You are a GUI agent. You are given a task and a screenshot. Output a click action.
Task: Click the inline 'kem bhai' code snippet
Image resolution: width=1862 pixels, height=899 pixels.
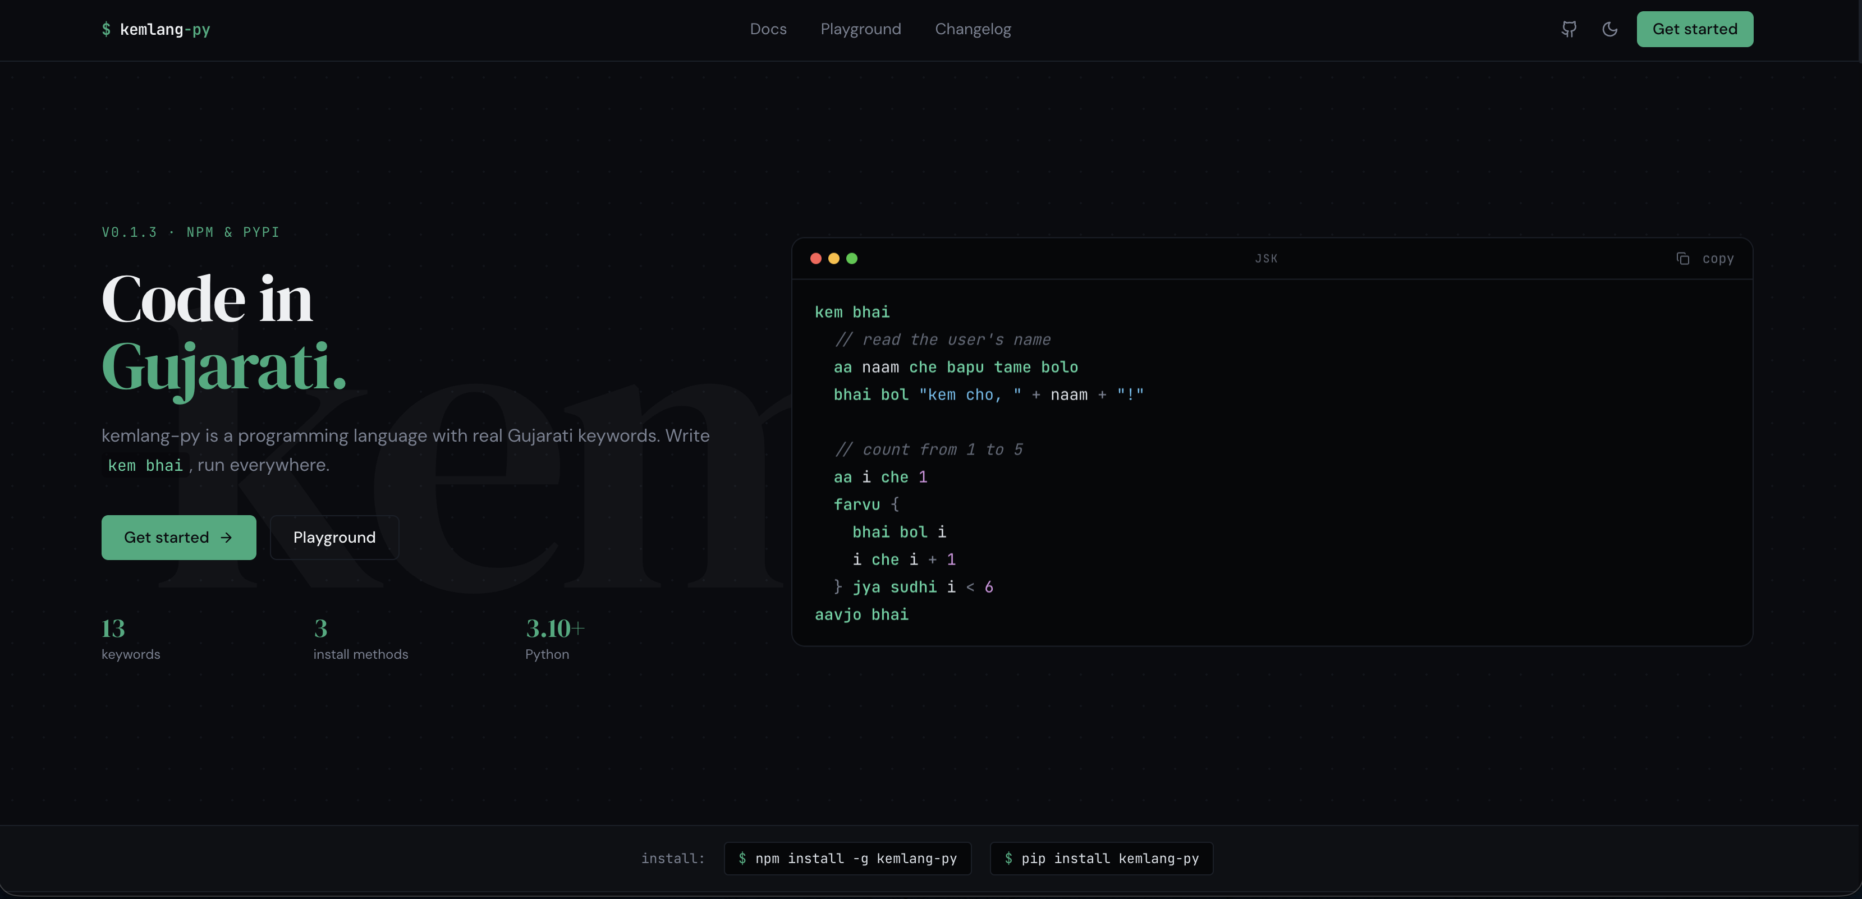[145, 465]
